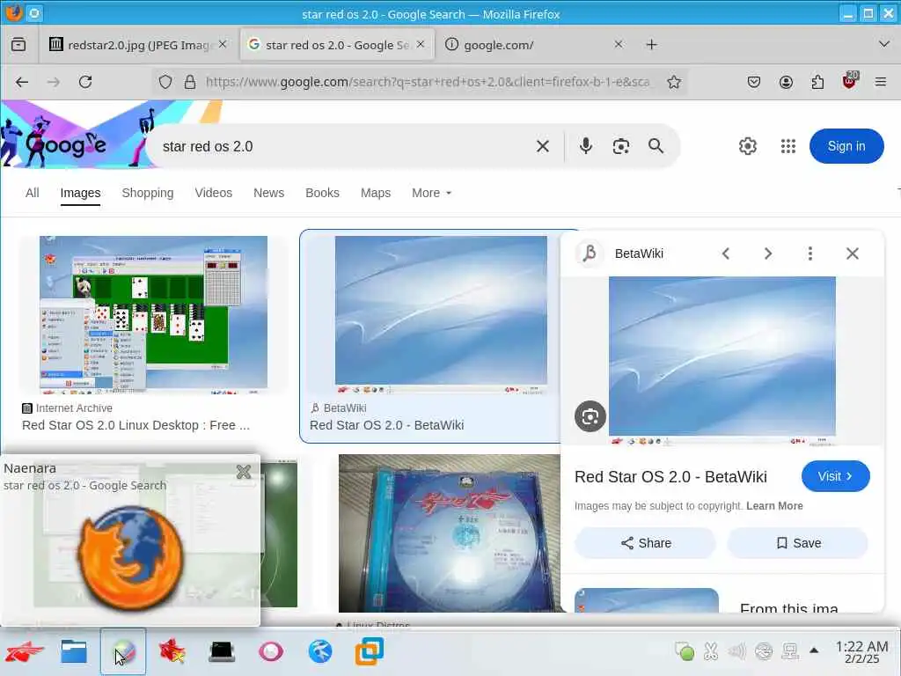
Task: Close the redstar2.0.jpg tab
Action: click(223, 44)
